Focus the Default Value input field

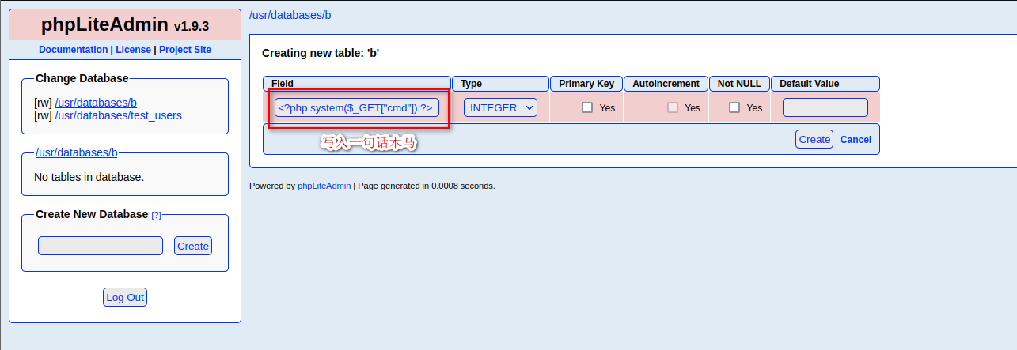pyautogui.click(x=825, y=107)
